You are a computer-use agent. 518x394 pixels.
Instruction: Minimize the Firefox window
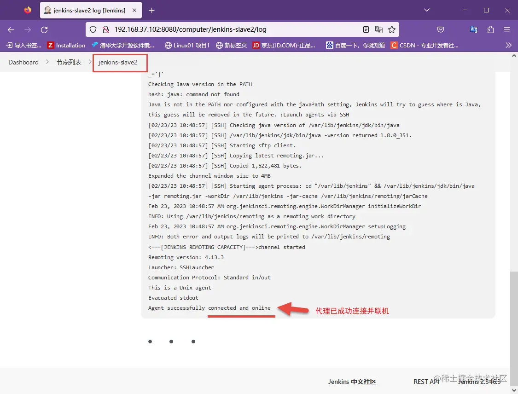(x=465, y=10)
